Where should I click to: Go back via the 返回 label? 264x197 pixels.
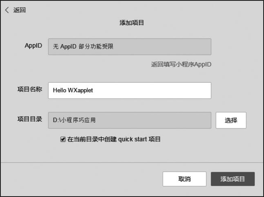(x=19, y=10)
